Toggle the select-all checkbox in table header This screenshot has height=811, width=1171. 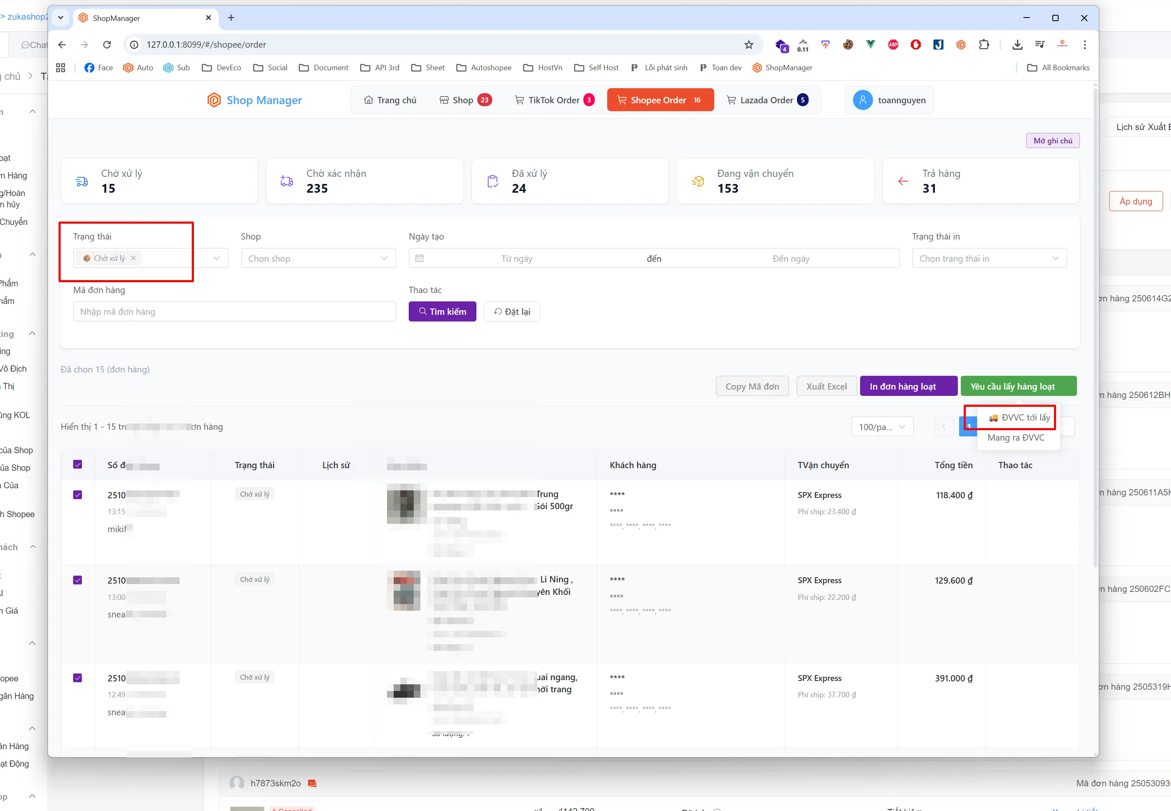coord(78,464)
